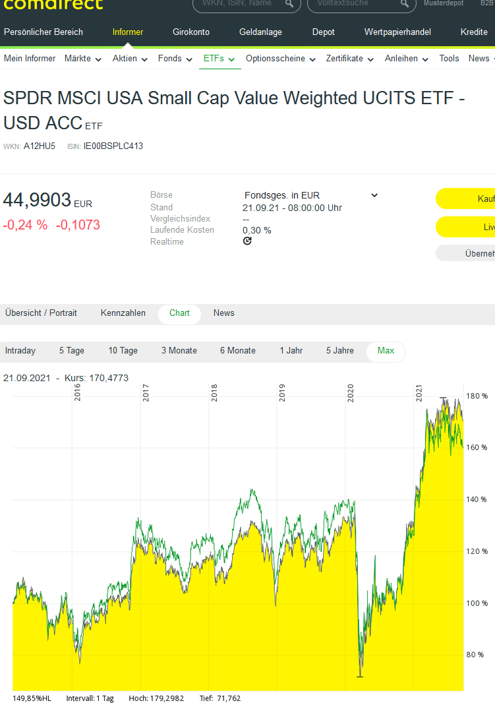The image size is (495, 703).
Task: Expand the Optionsscheine menu
Action: [x=281, y=59]
